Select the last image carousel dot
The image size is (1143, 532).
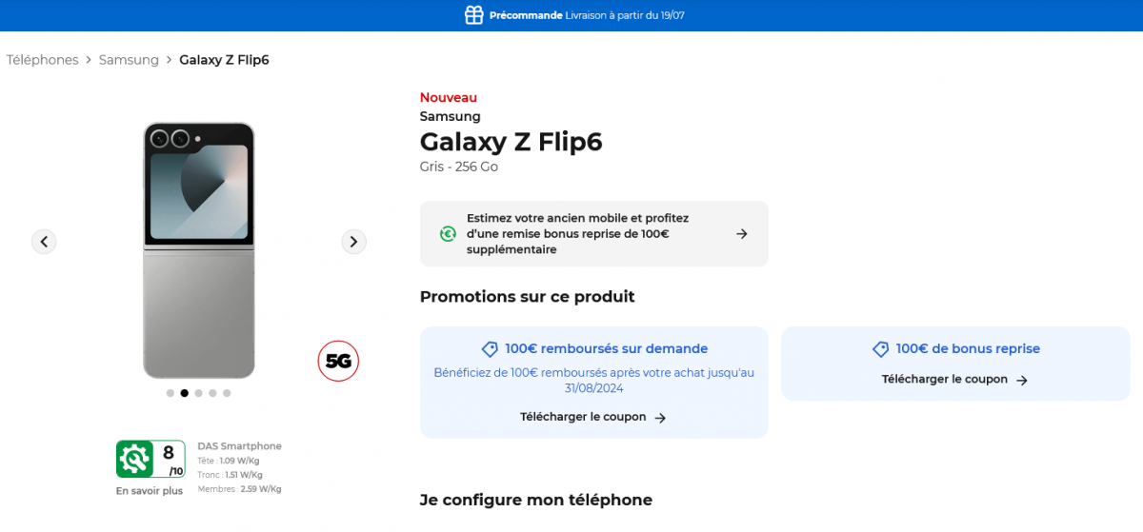coord(227,393)
